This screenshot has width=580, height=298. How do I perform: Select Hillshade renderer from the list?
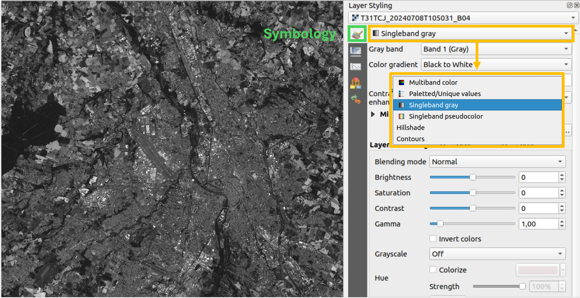[410, 128]
